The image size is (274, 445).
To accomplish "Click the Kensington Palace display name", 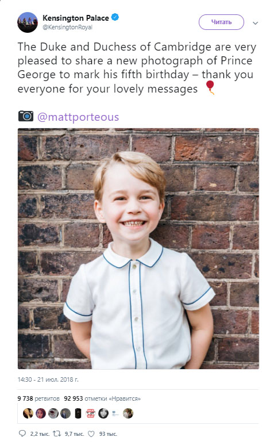I will pyautogui.click(x=76, y=18).
